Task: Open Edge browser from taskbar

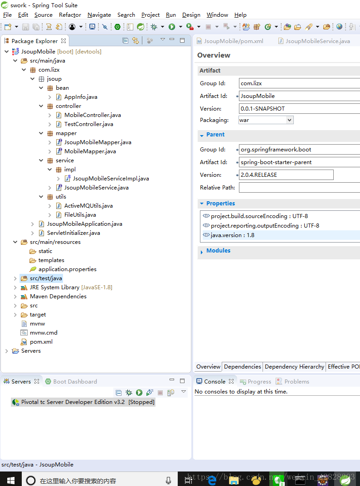Action: tap(212, 481)
